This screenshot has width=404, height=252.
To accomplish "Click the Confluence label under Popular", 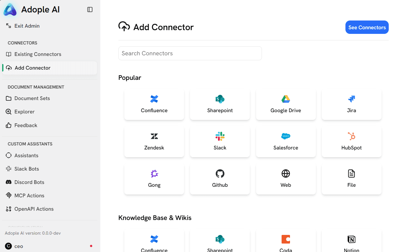I will (x=154, y=110).
